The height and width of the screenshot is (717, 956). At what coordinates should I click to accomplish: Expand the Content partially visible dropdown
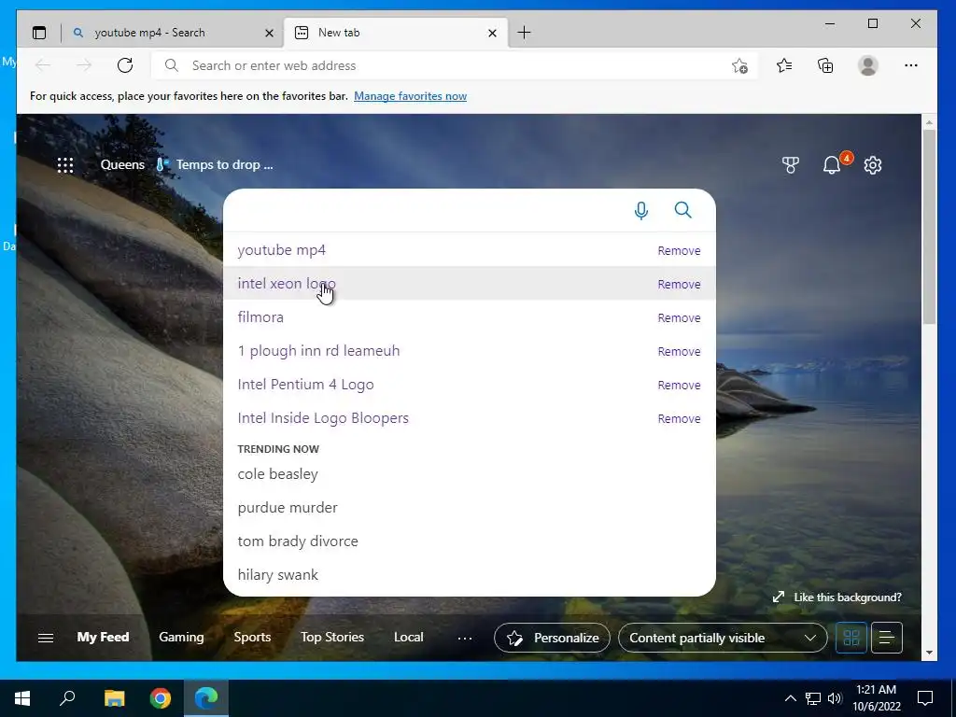point(723,638)
